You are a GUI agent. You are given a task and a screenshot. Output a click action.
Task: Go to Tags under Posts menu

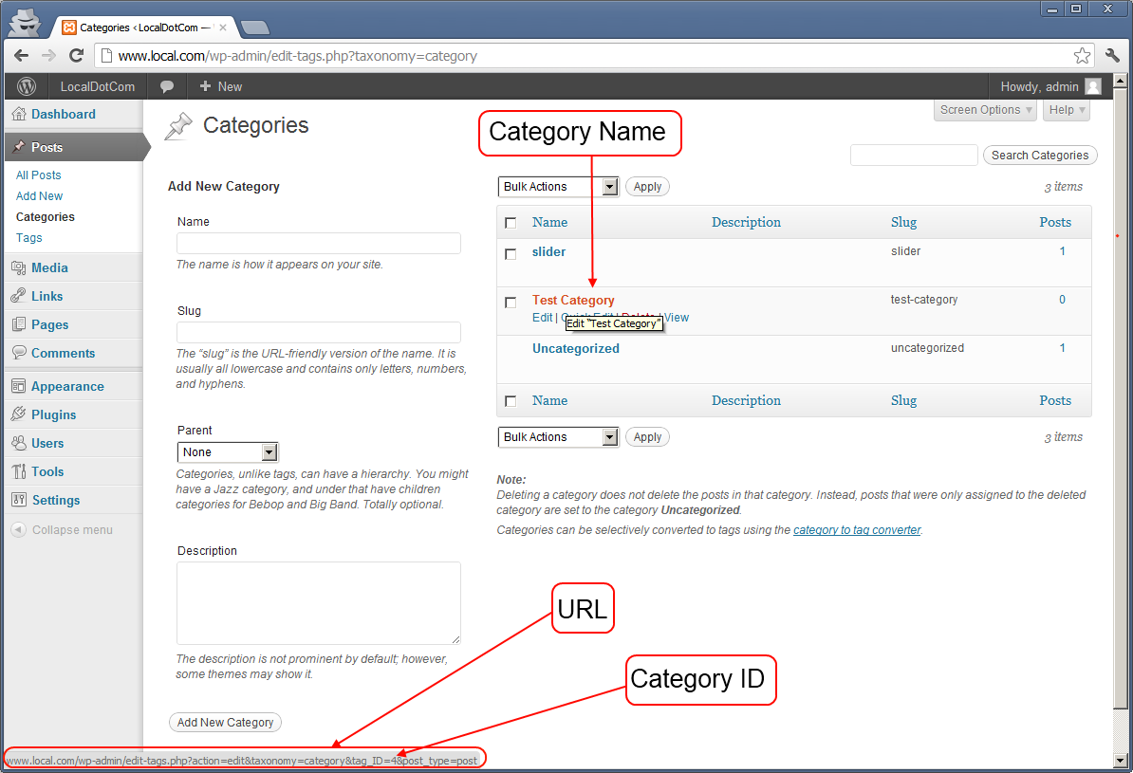[28, 238]
